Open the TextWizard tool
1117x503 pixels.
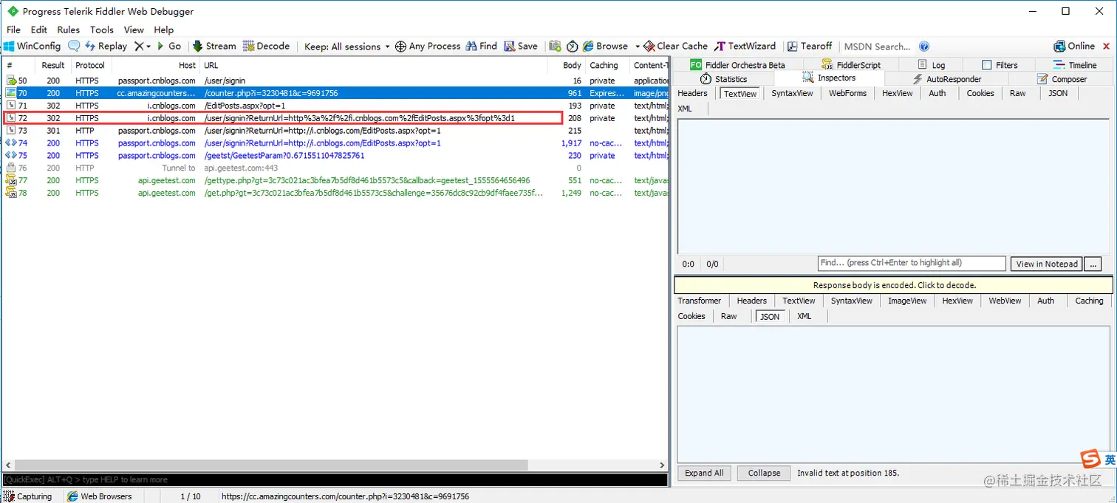(x=745, y=46)
